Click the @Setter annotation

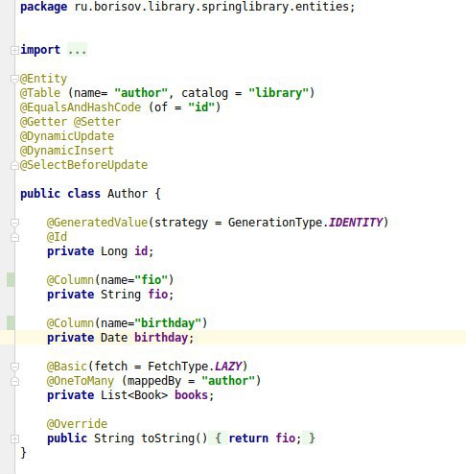point(97,122)
